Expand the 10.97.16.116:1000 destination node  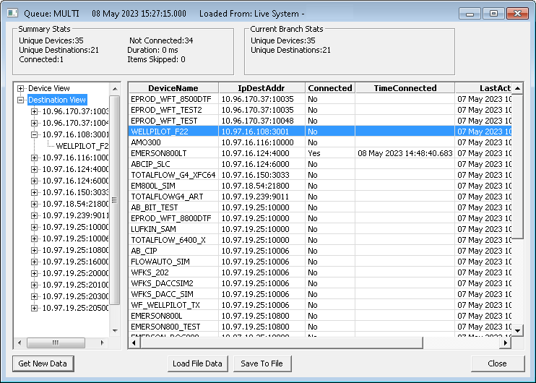[x=34, y=158]
